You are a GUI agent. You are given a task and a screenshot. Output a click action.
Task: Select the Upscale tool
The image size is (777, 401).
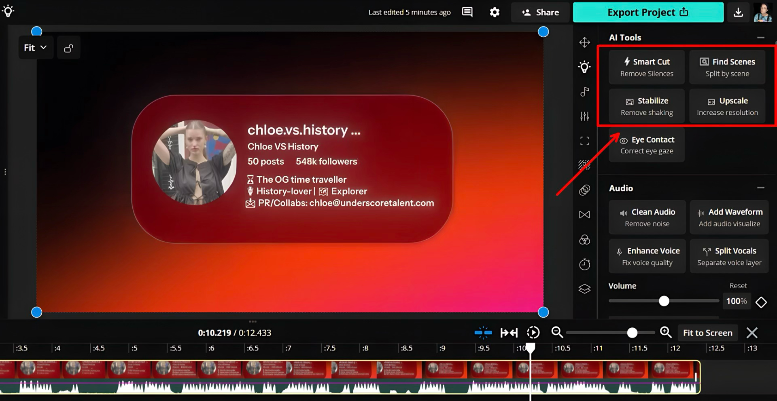point(727,106)
